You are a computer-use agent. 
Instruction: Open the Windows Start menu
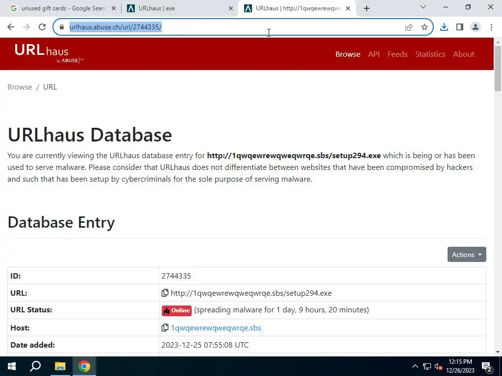click(x=12, y=366)
